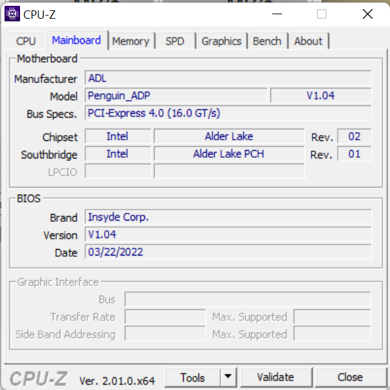Viewport: 390px width, 390px height.
Task: Open the Graphics tab
Action: (221, 41)
